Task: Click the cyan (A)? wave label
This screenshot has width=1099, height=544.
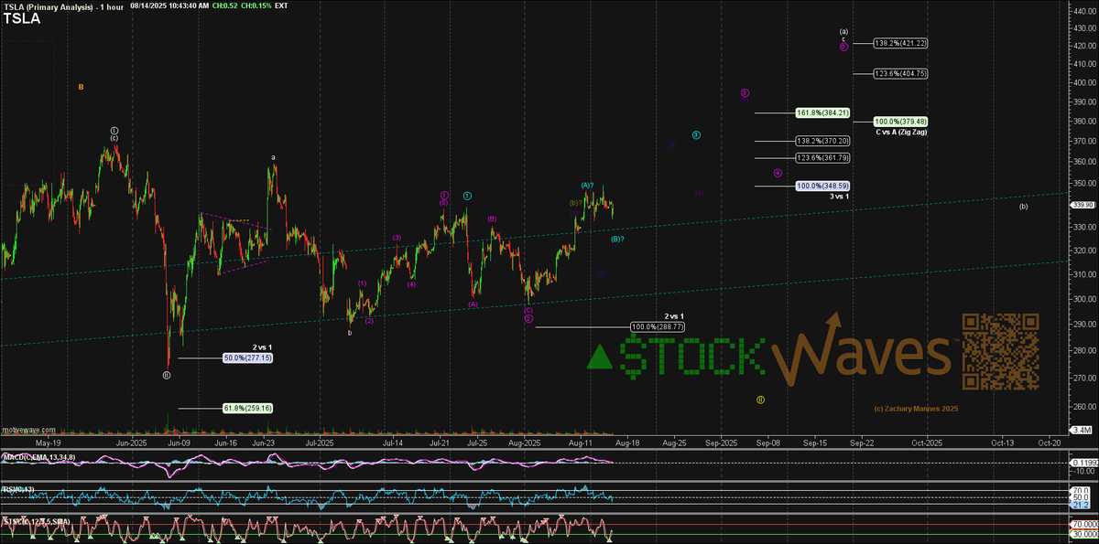Action: pyautogui.click(x=588, y=186)
